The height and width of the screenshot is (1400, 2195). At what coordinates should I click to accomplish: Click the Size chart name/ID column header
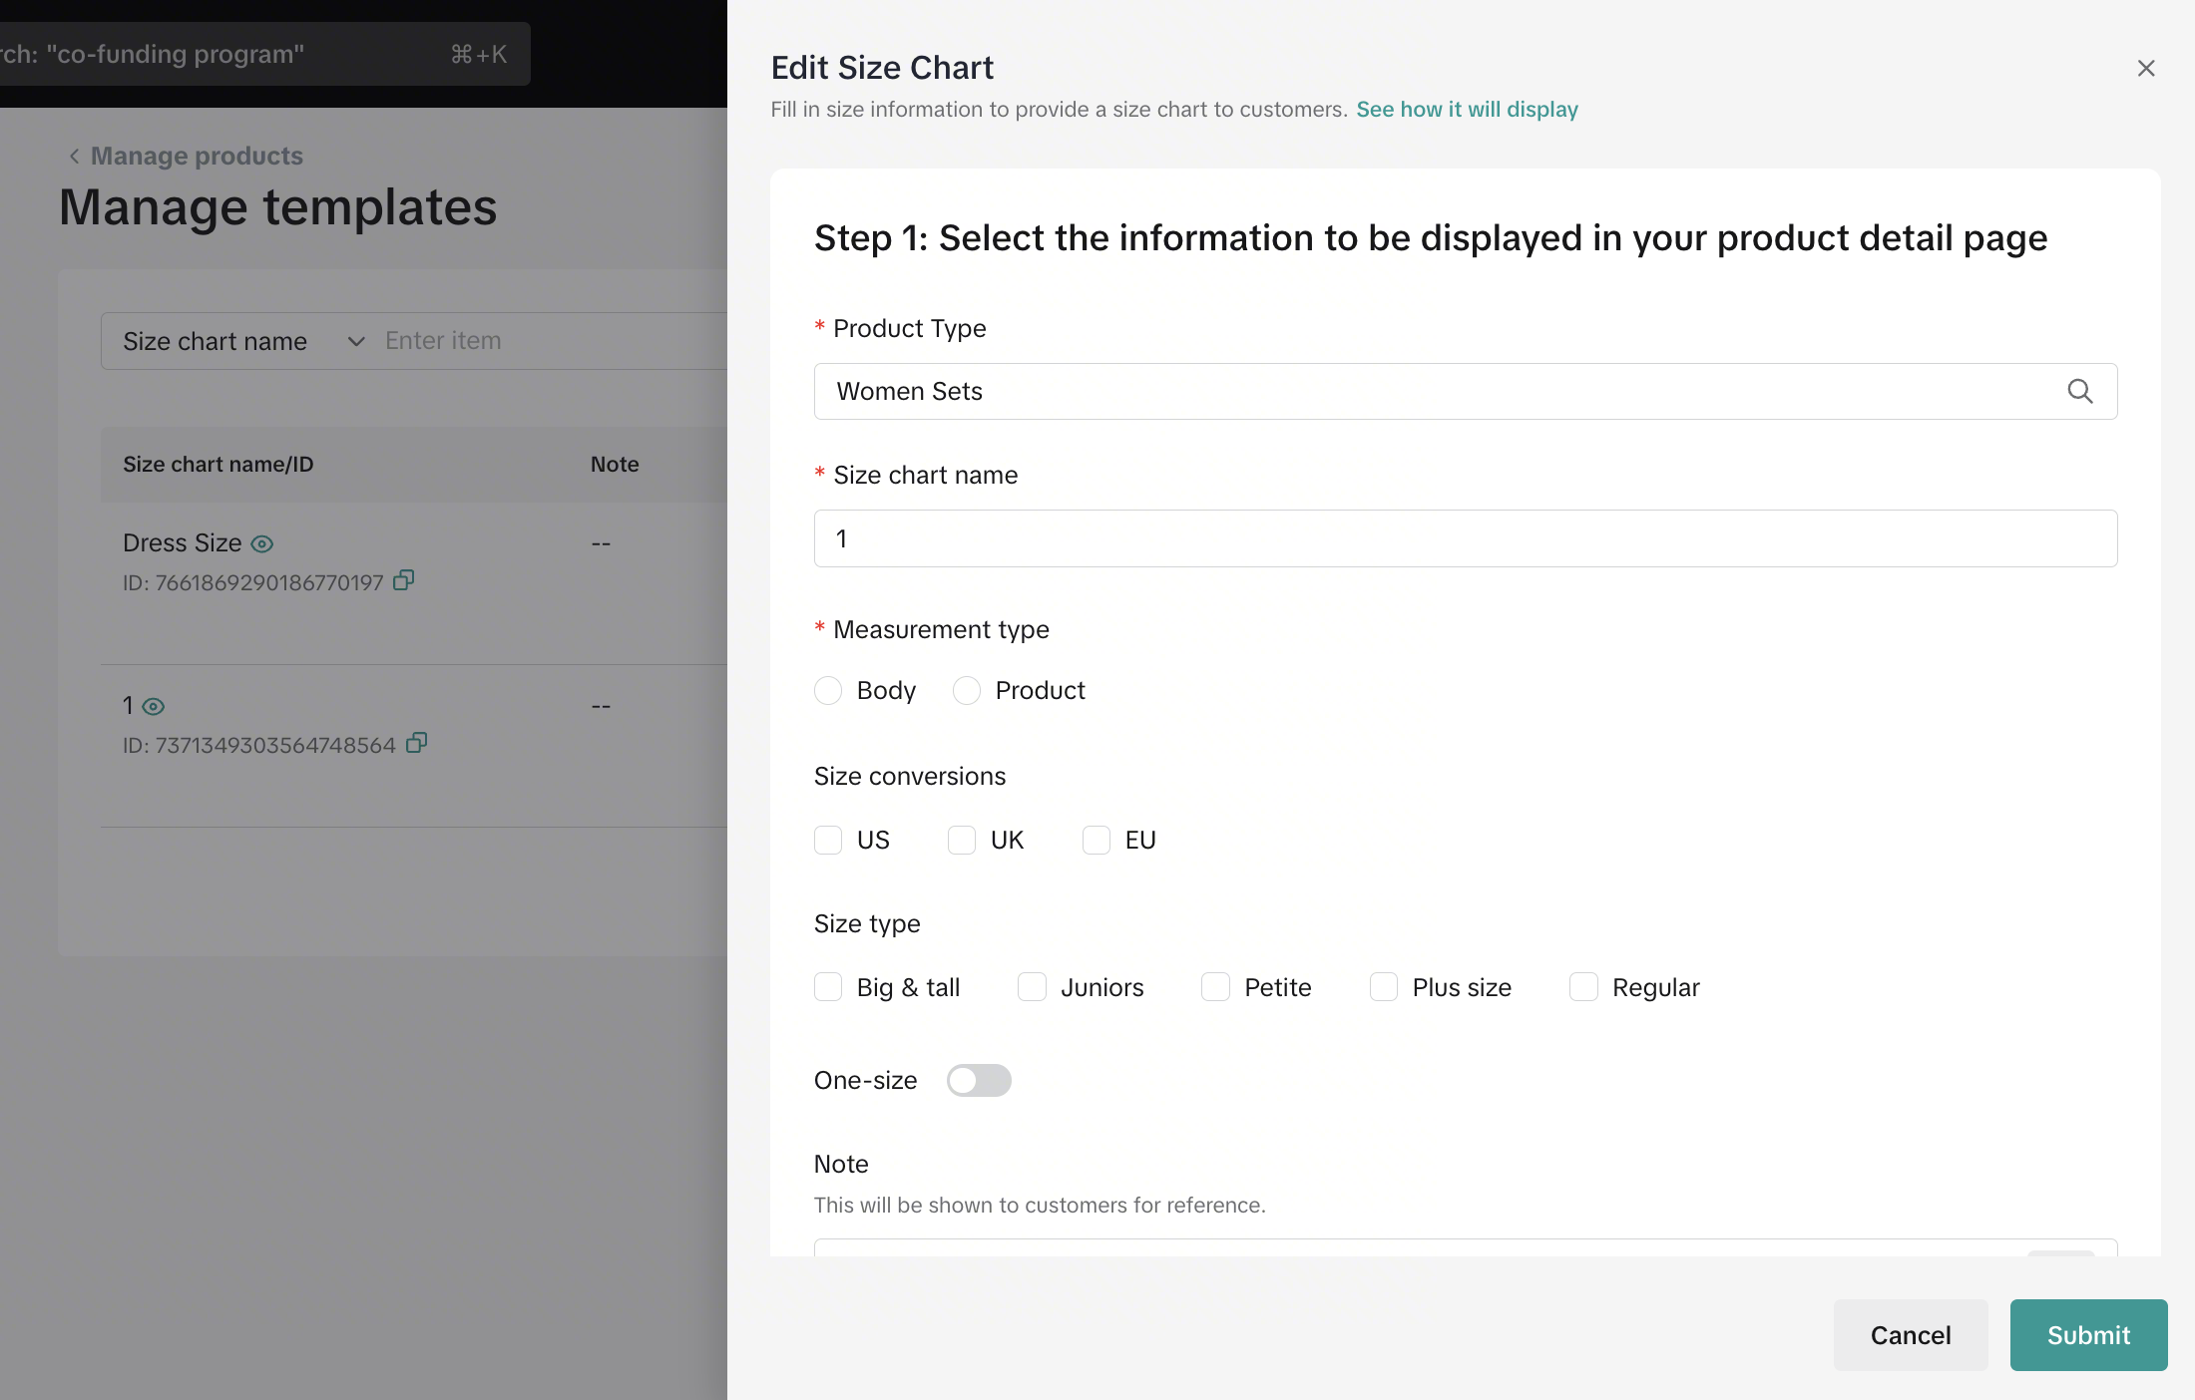click(218, 465)
